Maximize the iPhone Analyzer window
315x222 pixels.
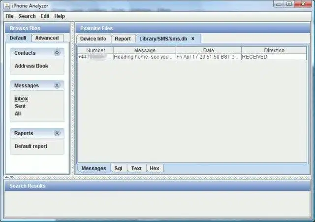pyautogui.click(x=289, y=4)
